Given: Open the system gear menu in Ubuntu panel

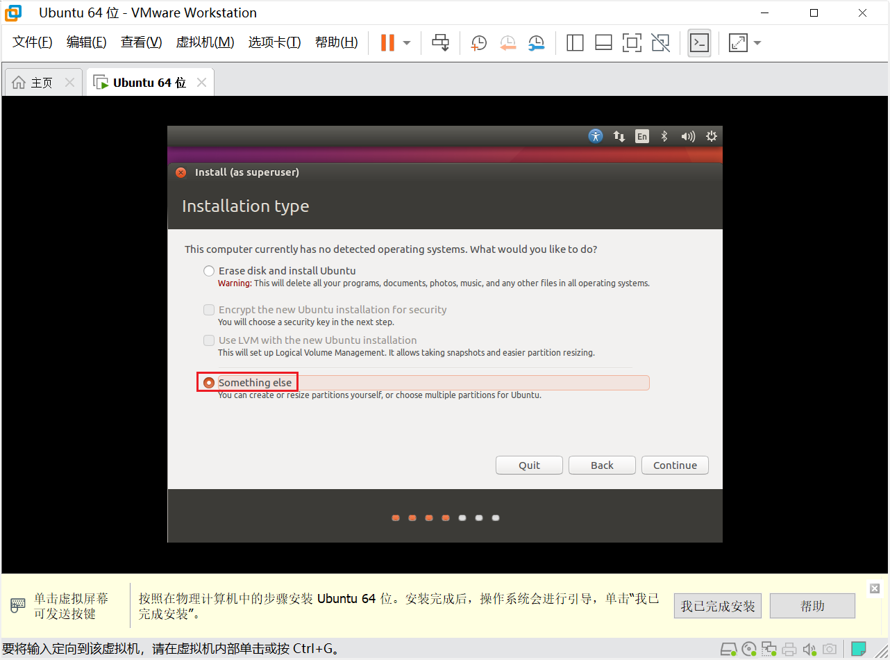Looking at the screenshot, I should tap(712, 136).
